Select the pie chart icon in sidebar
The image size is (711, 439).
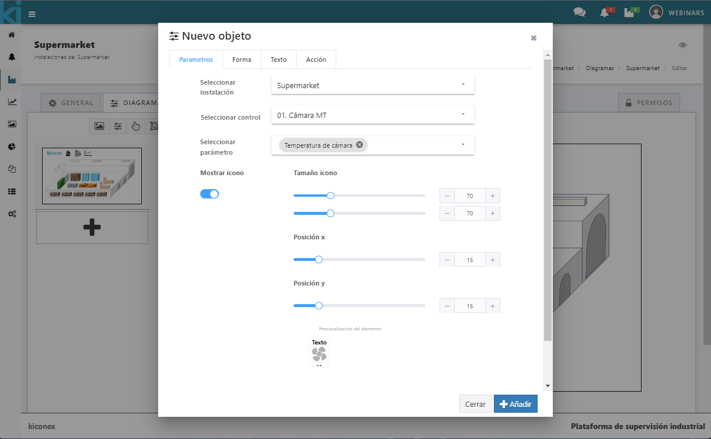point(12,147)
